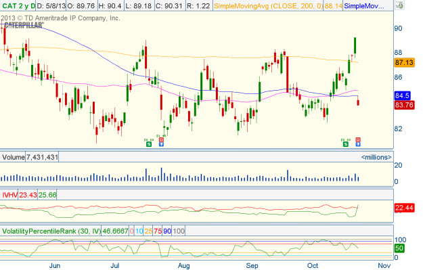Click the percentile rank value 46.6667

115,231
